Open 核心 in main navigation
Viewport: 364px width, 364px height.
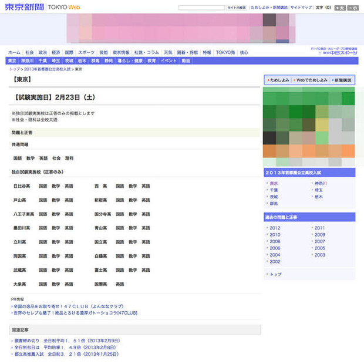tap(244, 52)
